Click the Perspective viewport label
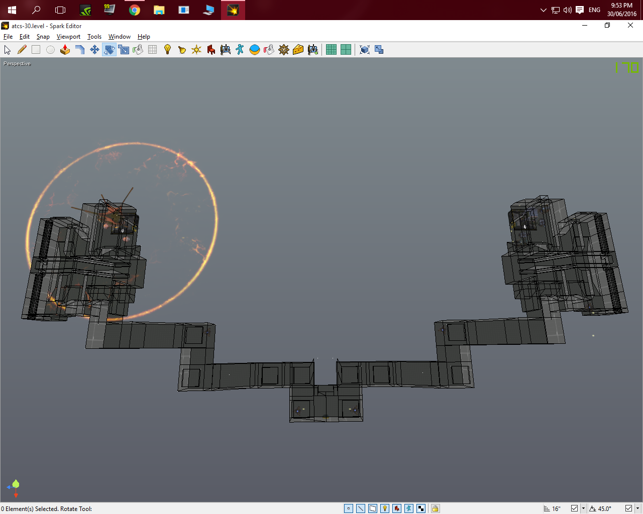 (17, 64)
